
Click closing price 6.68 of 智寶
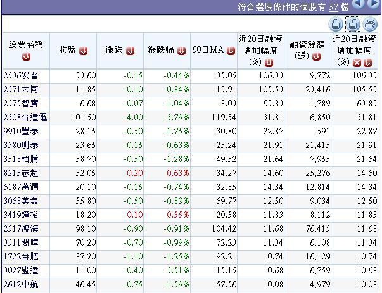pos(87,104)
